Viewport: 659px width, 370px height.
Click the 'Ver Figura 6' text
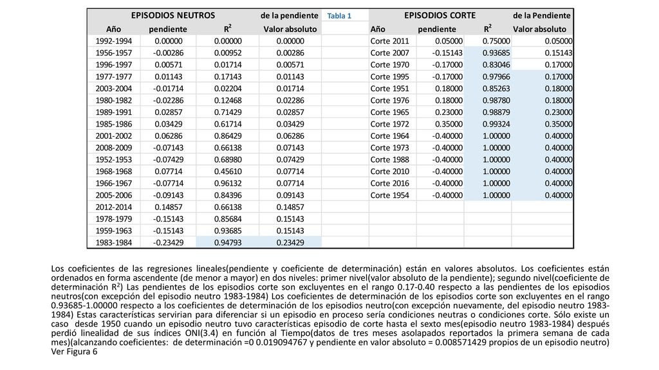[74, 351]
